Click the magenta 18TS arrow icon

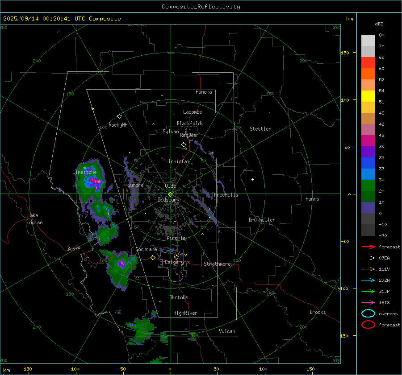[368, 303]
